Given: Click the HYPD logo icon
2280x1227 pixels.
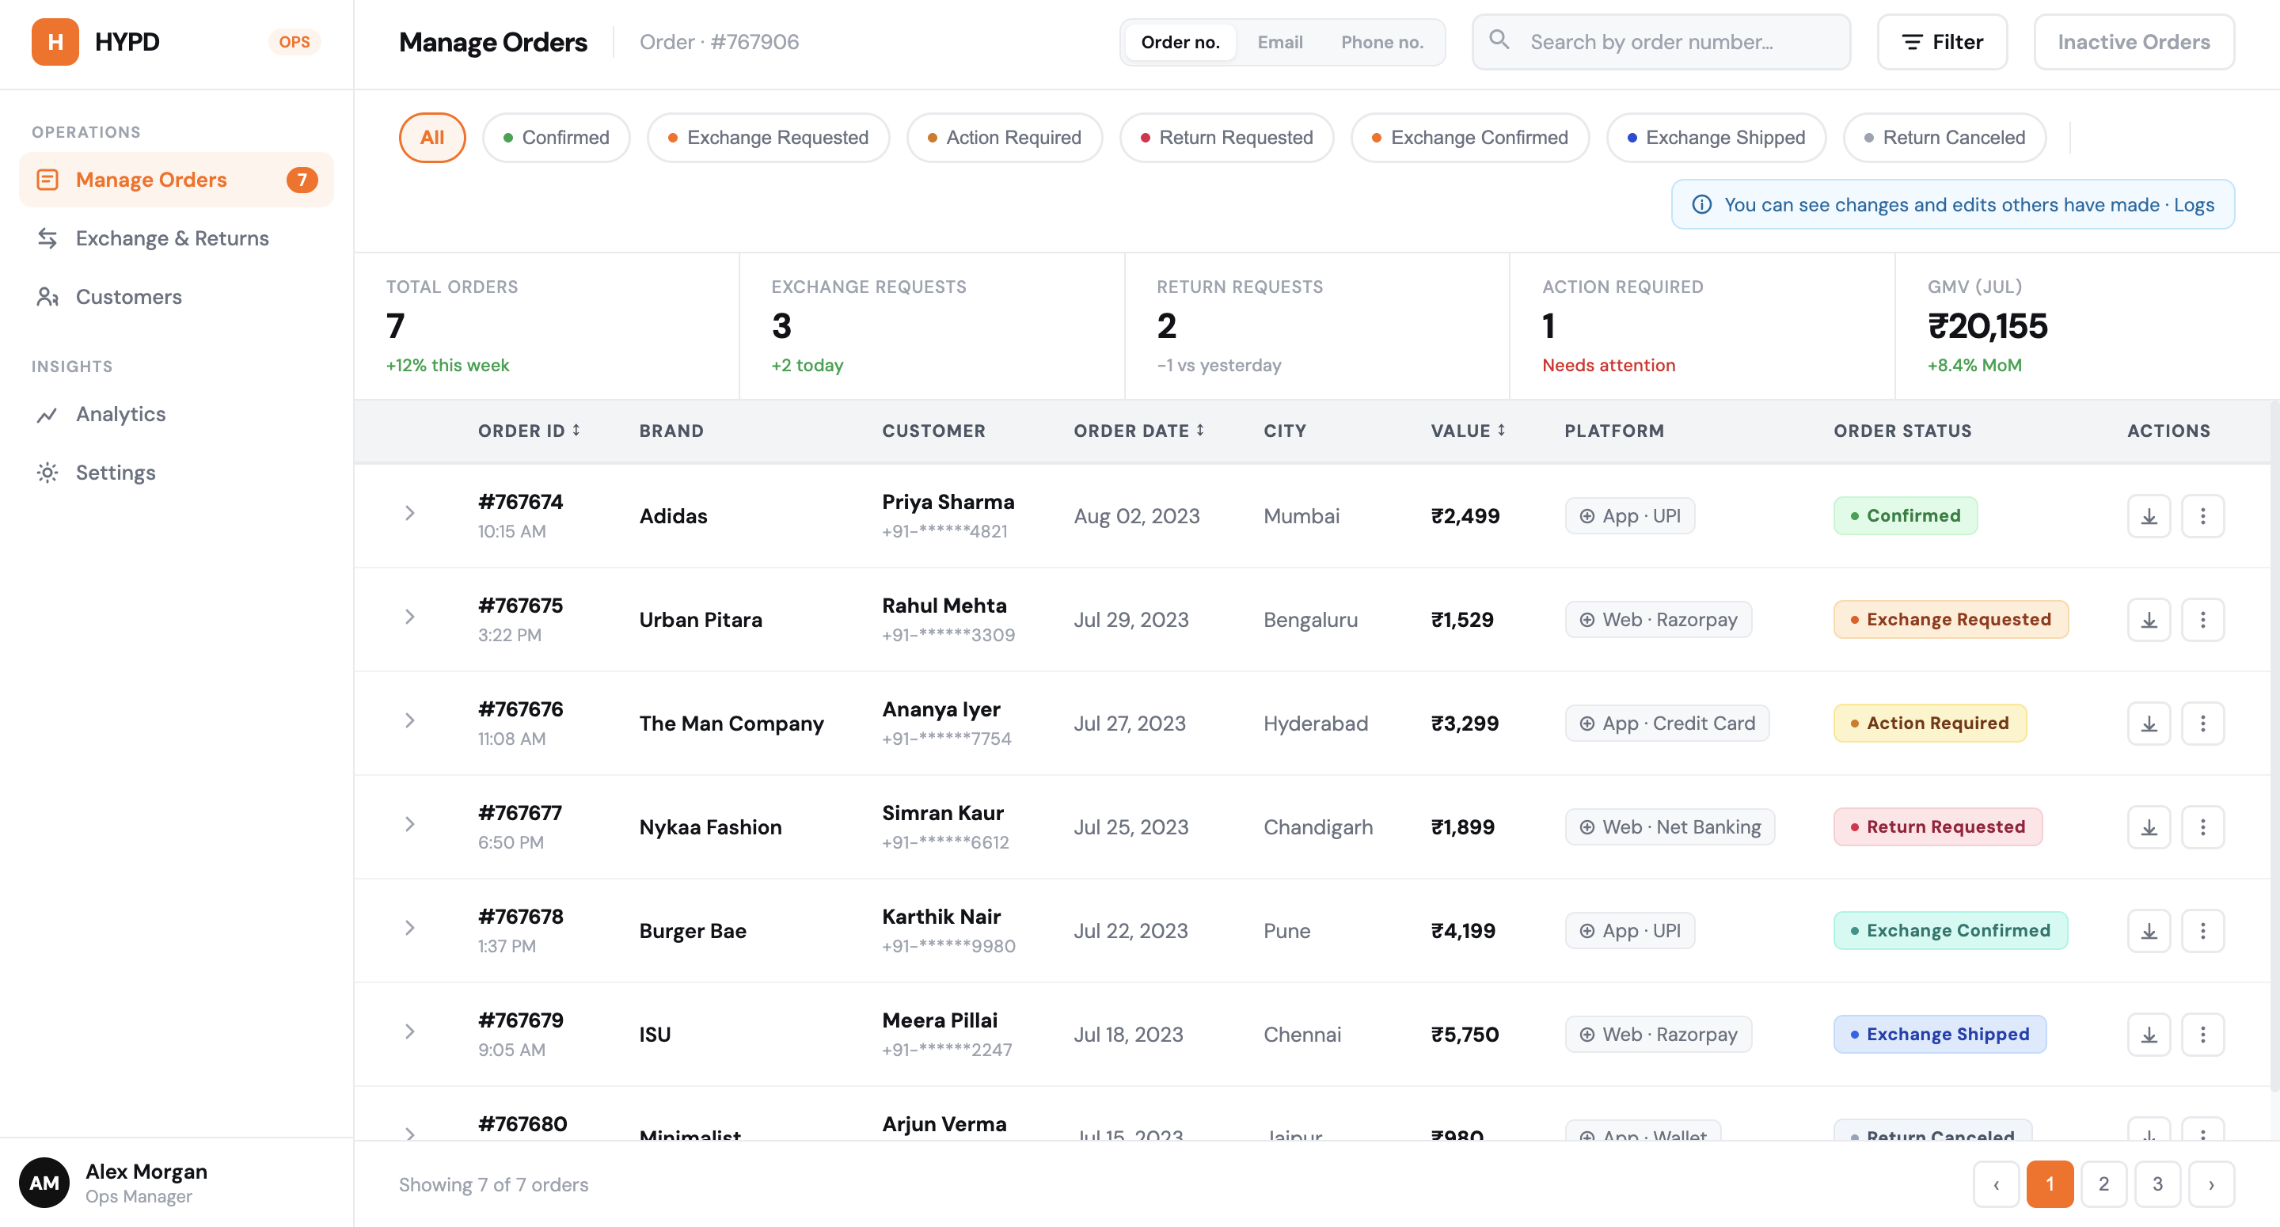Looking at the screenshot, I should (55, 42).
